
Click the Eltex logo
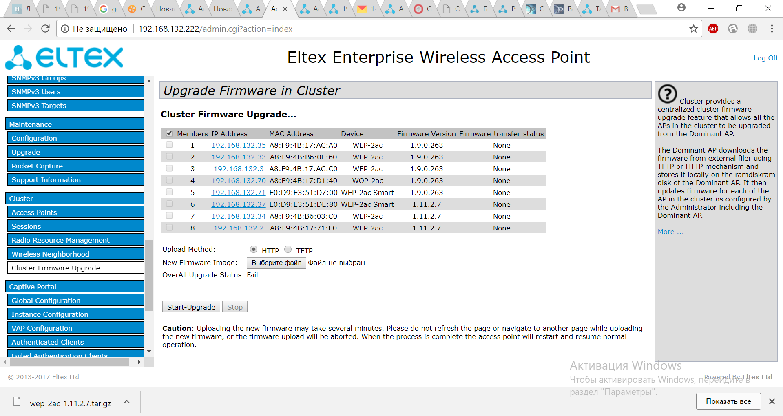point(64,58)
